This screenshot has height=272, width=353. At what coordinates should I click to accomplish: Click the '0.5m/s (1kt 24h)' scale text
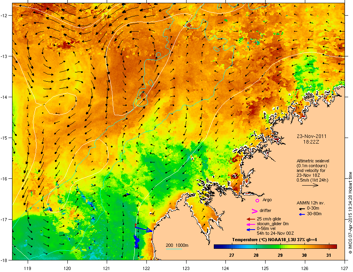click(x=312, y=180)
